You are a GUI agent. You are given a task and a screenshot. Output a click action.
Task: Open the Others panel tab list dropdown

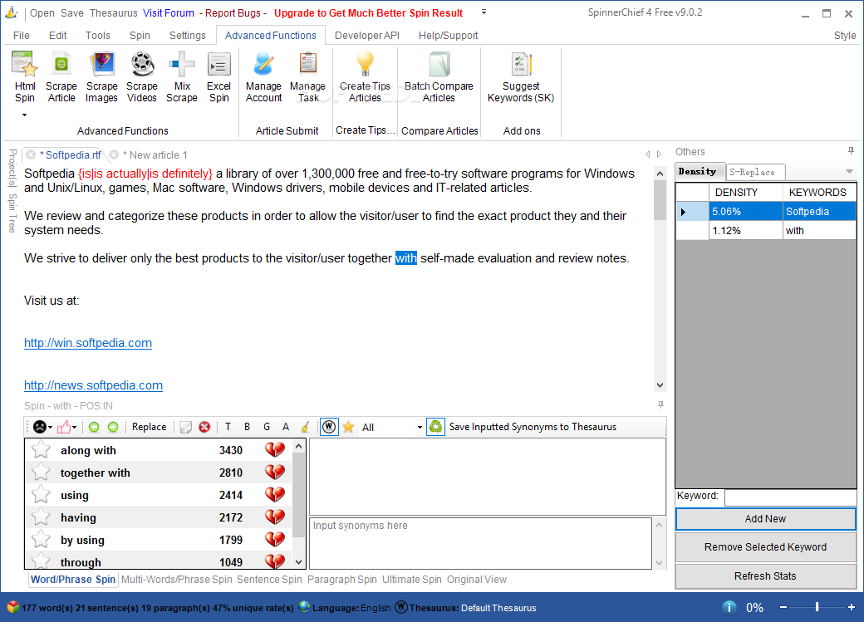849,171
